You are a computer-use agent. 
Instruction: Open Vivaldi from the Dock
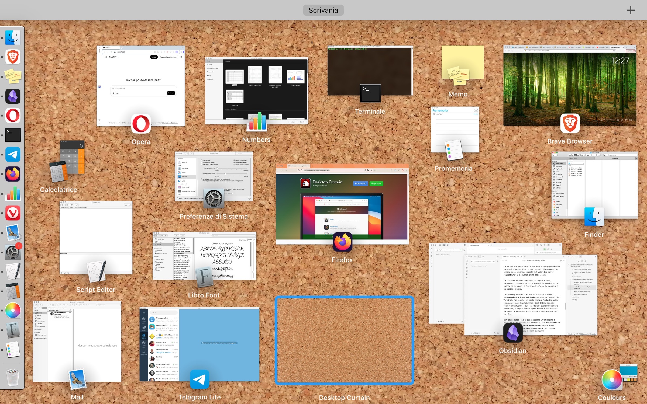[13, 213]
